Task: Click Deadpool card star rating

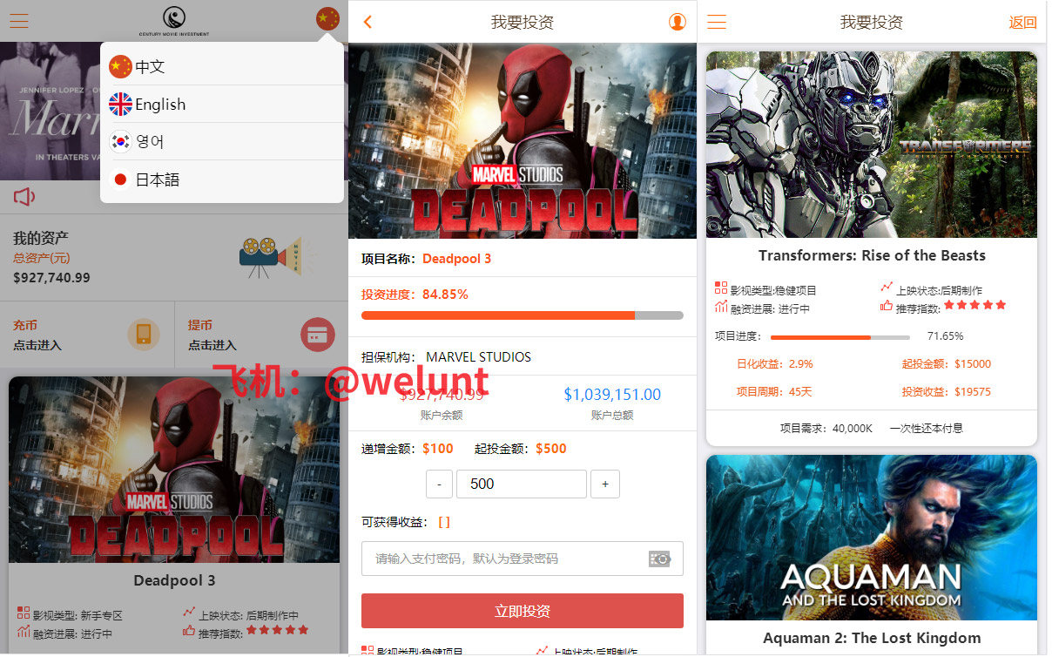Action: coord(278,630)
